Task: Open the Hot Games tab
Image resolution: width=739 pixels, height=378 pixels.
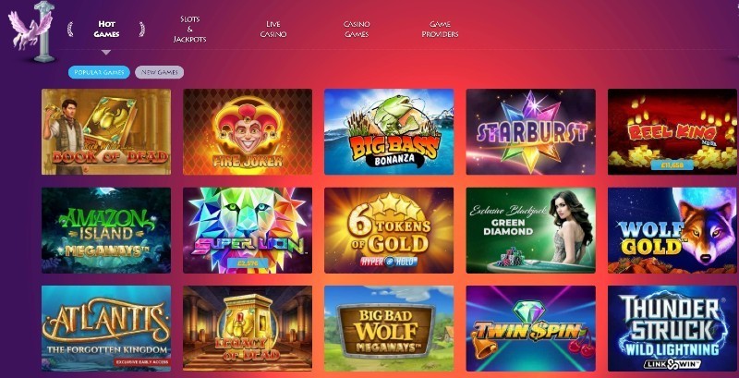Action: point(106,30)
